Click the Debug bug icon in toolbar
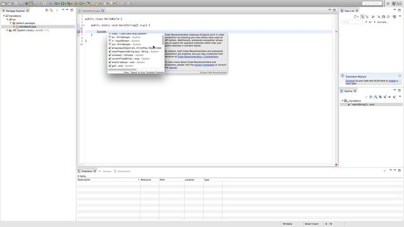Viewport: 404px width, 227px height. coord(56,4)
